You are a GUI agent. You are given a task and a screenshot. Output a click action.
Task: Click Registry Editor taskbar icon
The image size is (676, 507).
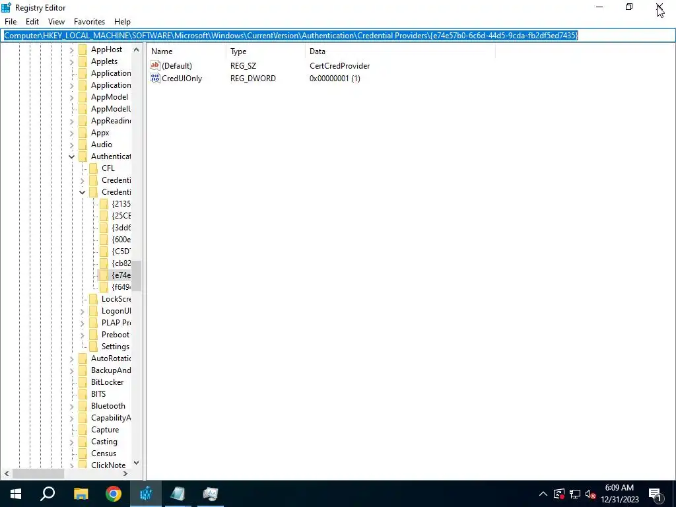tap(146, 494)
